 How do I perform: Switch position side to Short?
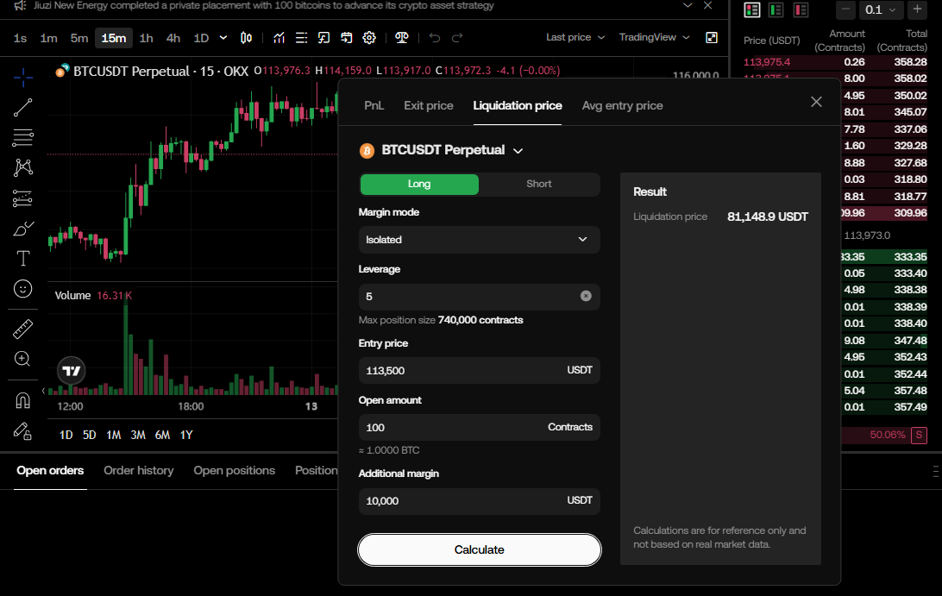539,184
